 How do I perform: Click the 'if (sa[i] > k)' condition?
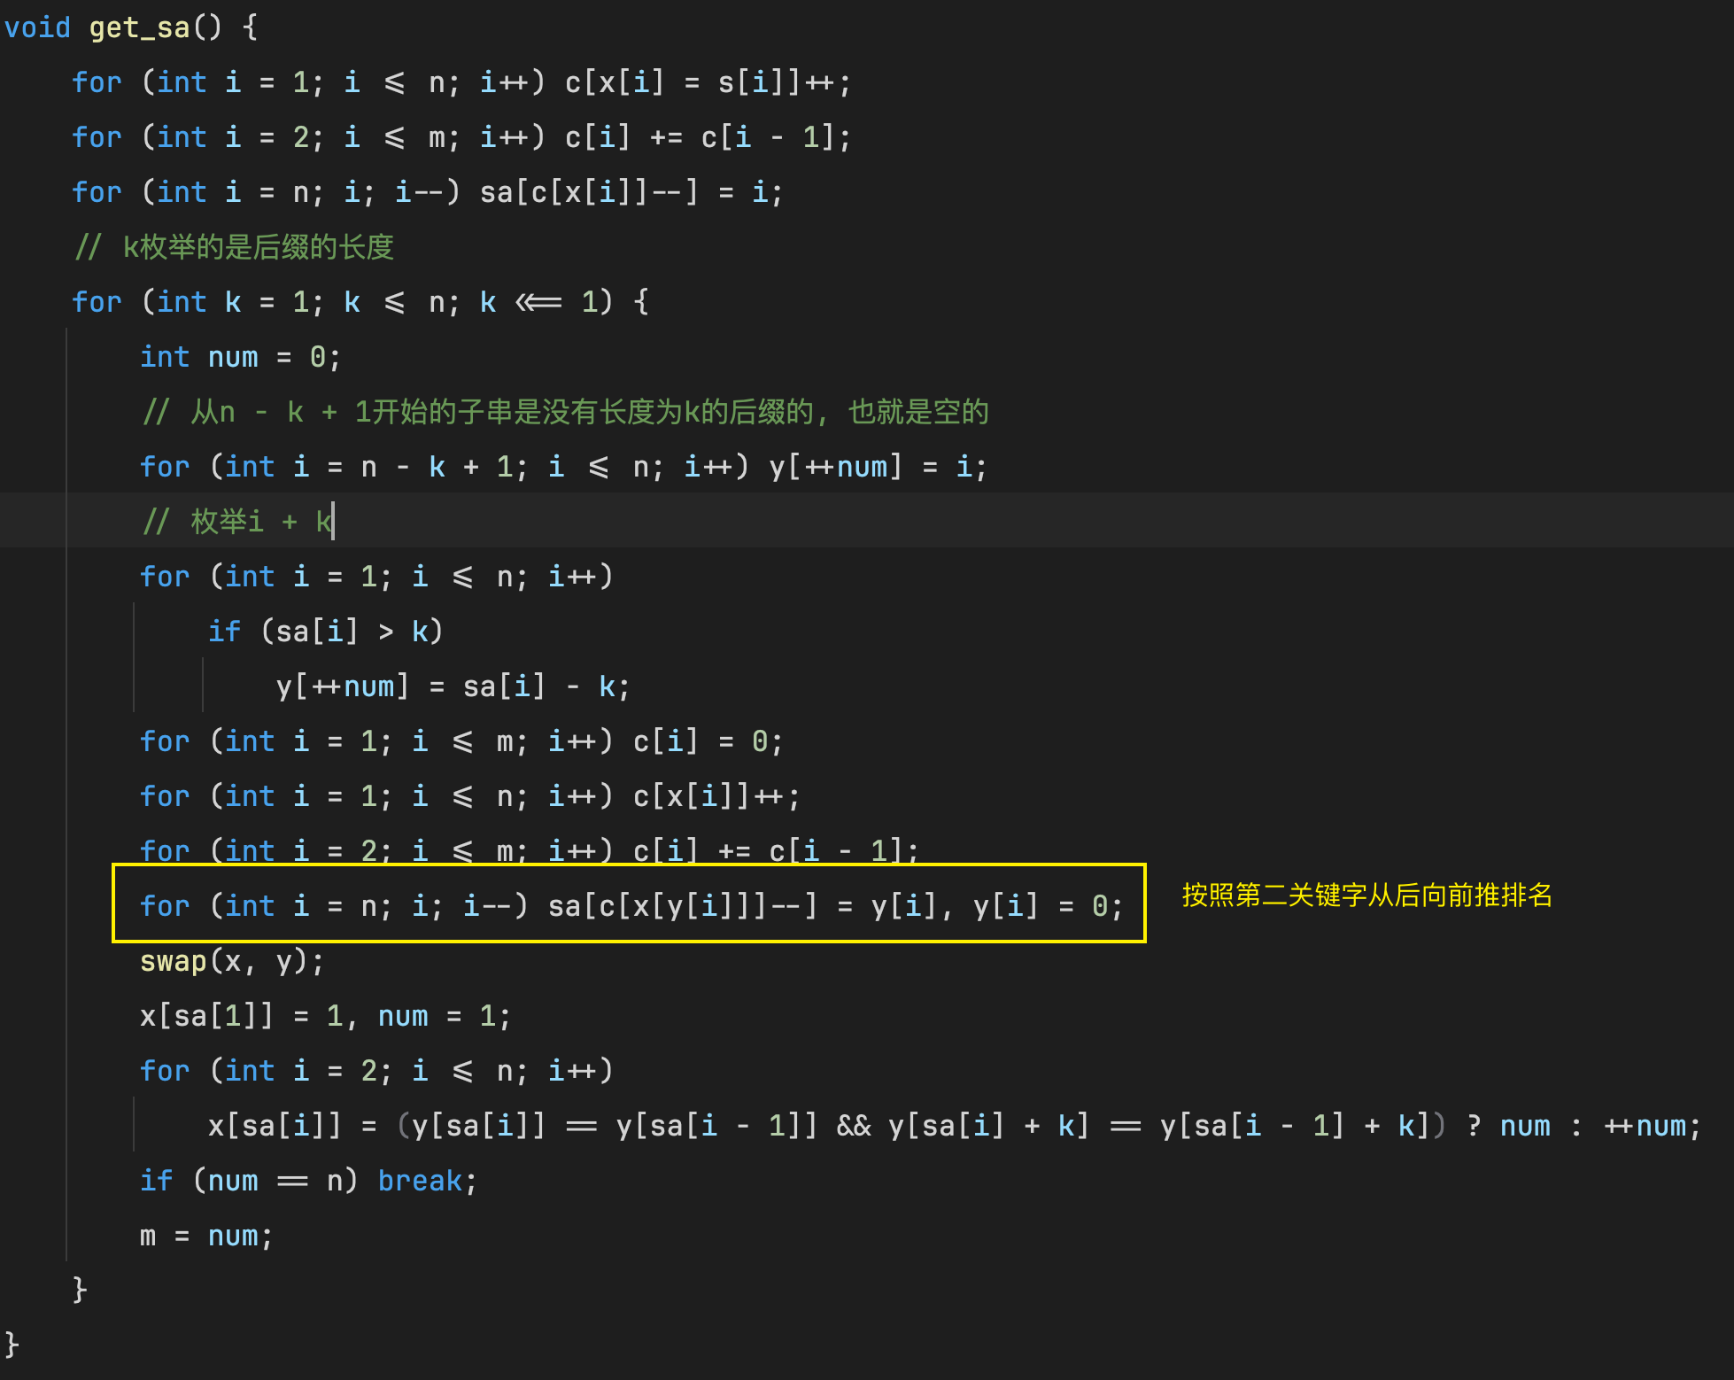coord(325,632)
